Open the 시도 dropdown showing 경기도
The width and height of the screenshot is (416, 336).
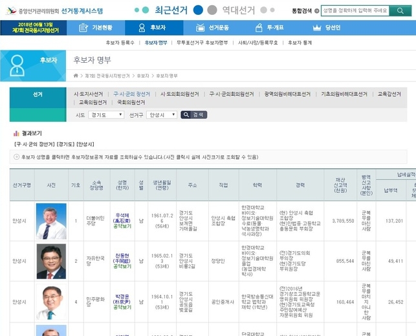[x=105, y=115]
